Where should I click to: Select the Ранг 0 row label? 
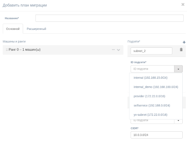tap(23, 49)
